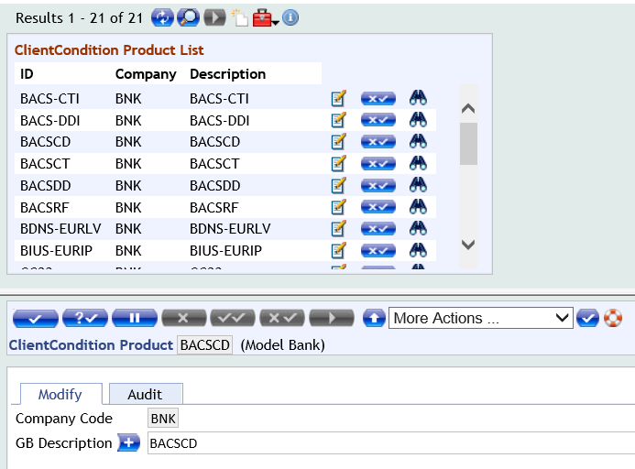Viewport: 635px width, 469px height.
Task: Click the validate question-check button
Action: pyautogui.click(x=85, y=318)
